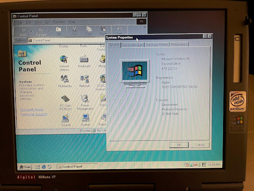Image resolution: width=254 pixels, height=191 pixels.
Task: Switch to the Hardware Profiles tab
Action: (157, 45)
